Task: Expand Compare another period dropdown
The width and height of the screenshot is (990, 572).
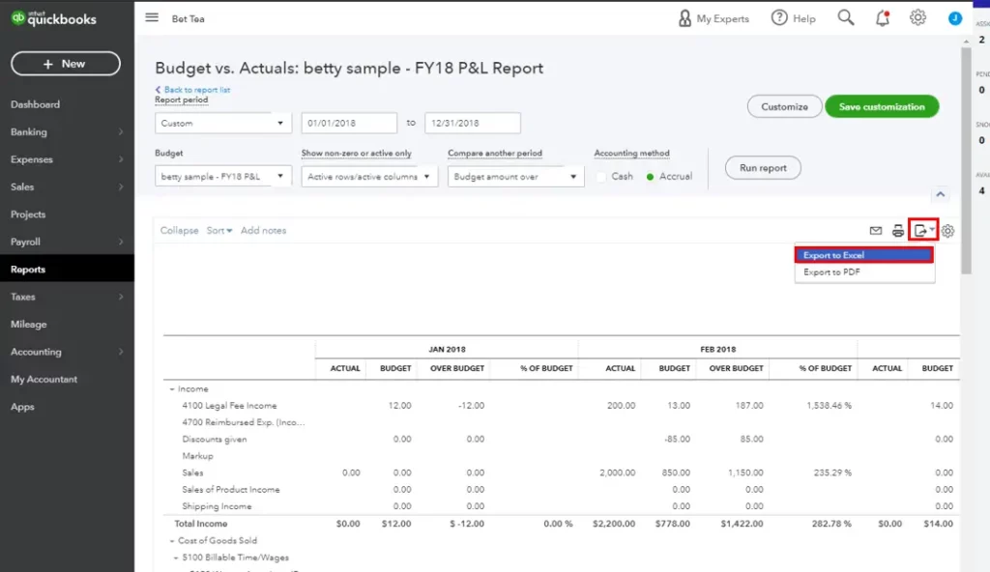Action: pyautogui.click(x=515, y=177)
